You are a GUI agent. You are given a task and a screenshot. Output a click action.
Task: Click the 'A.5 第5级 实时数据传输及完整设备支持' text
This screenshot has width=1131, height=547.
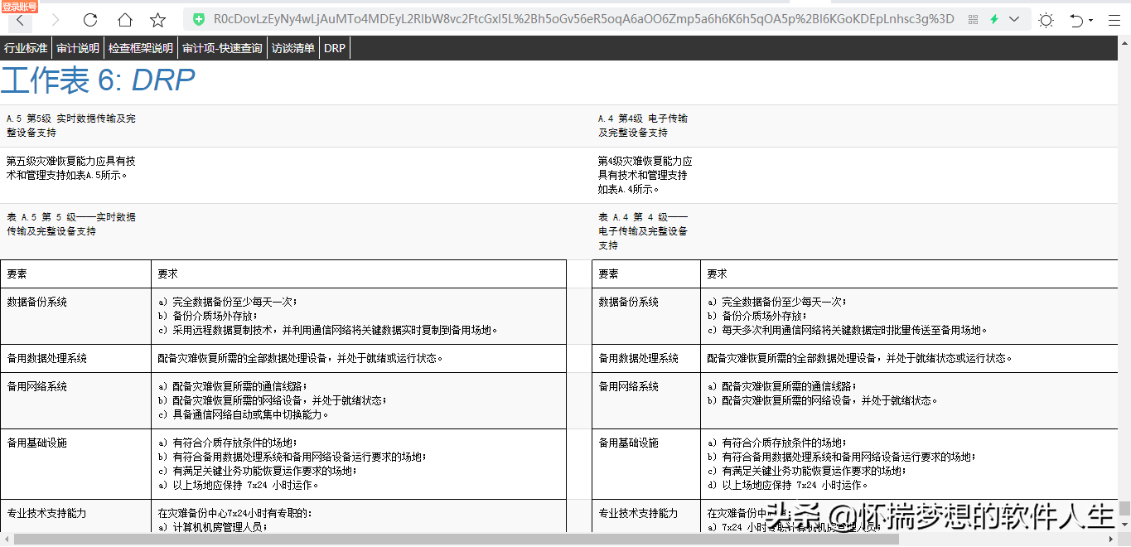click(x=71, y=125)
